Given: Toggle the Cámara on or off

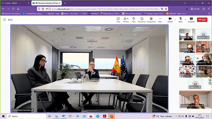Looking at the screenshot, I should [170, 20].
